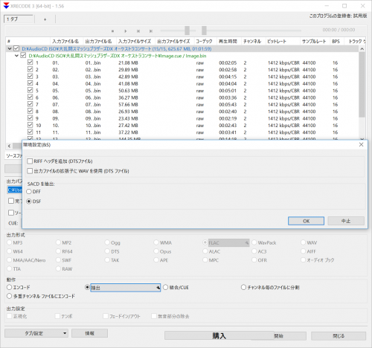Add a new tab with plus button
The height and width of the screenshot is (348, 372).
(x=45, y=19)
